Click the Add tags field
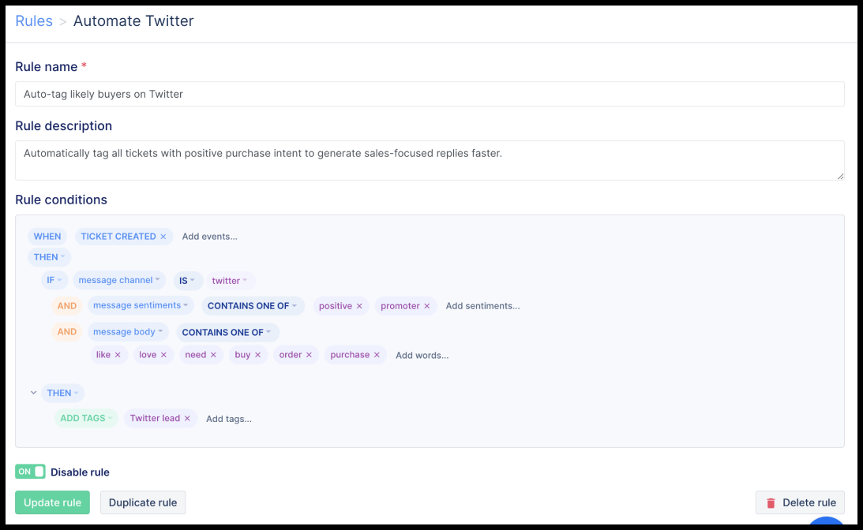Image resolution: width=863 pixels, height=530 pixels. [229, 419]
